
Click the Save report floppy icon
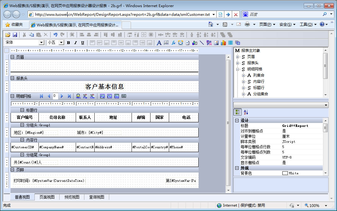pos(15,35)
